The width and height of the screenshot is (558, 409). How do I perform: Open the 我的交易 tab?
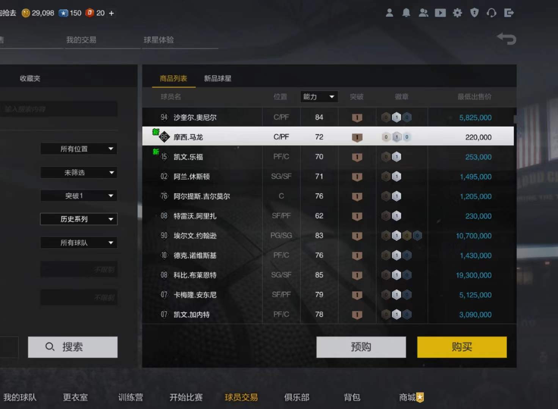click(x=81, y=40)
